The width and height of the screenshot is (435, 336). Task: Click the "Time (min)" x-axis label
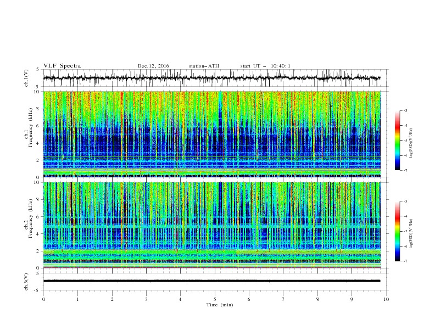coord(220,305)
